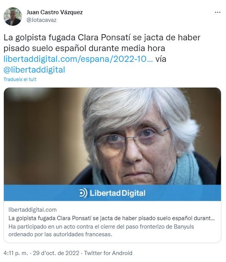Open the @libertaddigital mention

pyautogui.click(x=34, y=70)
